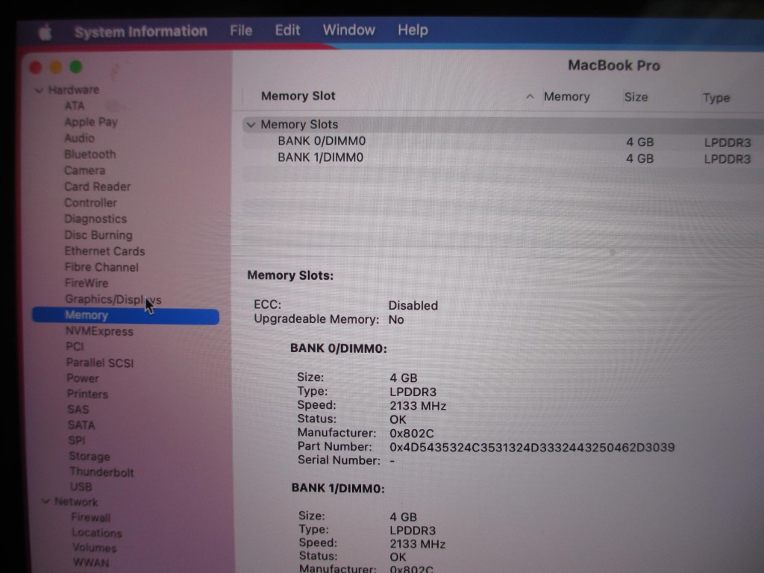The height and width of the screenshot is (573, 764).
Task: Select NVMExpress in the sidebar
Action: [99, 331]
